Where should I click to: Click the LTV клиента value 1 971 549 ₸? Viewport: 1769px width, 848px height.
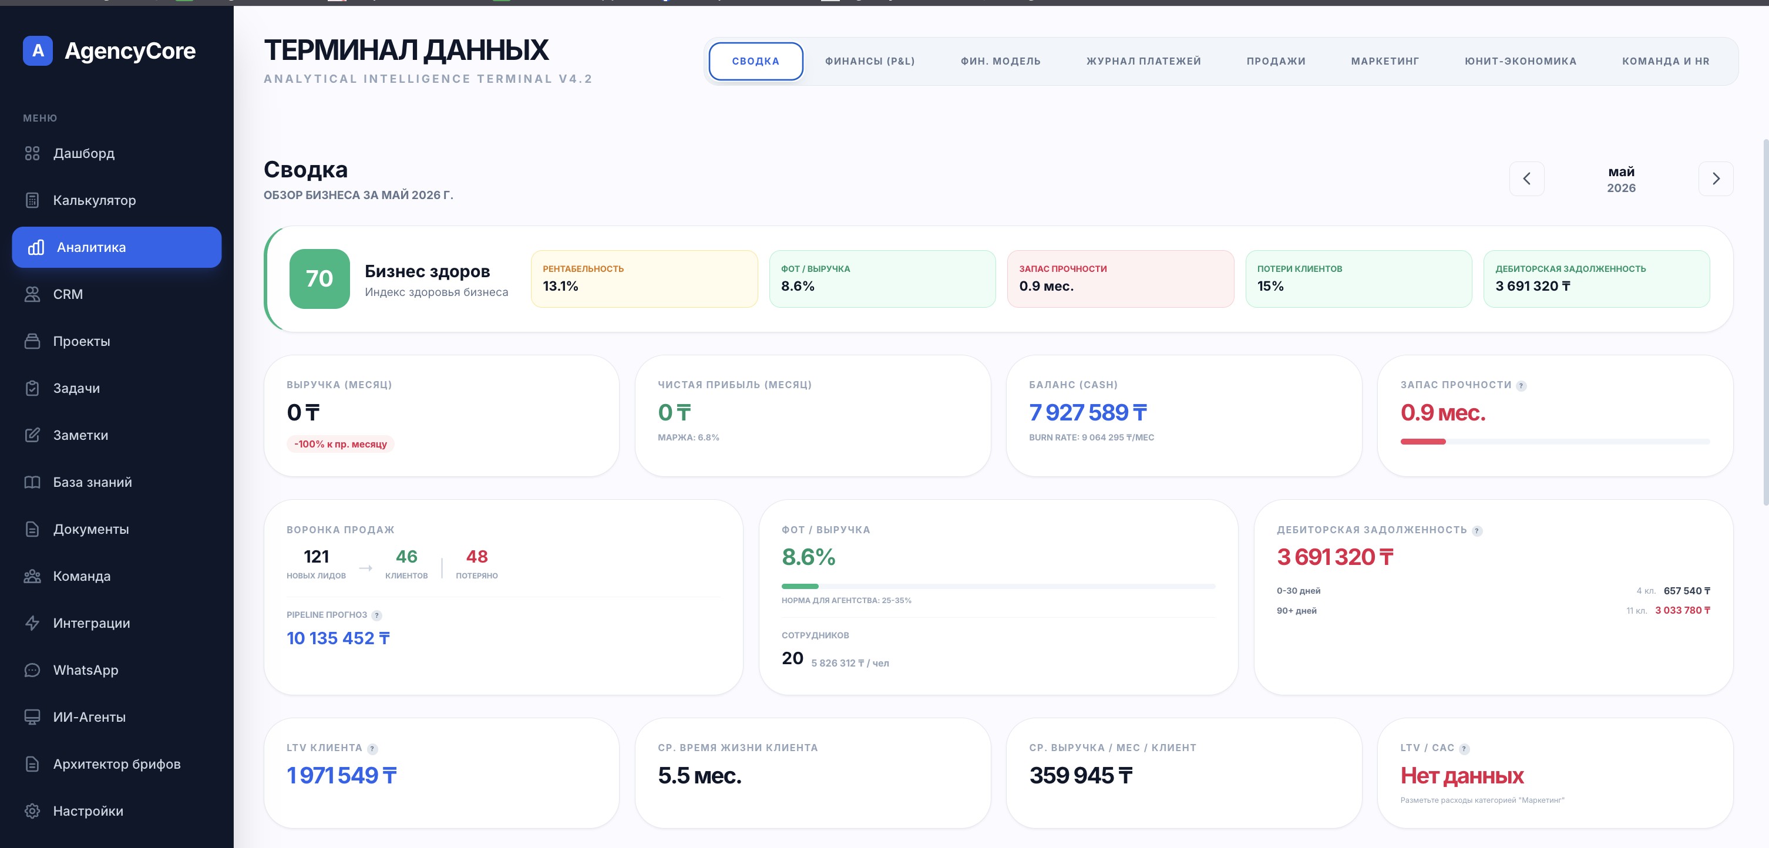click(x=341, y=776)
